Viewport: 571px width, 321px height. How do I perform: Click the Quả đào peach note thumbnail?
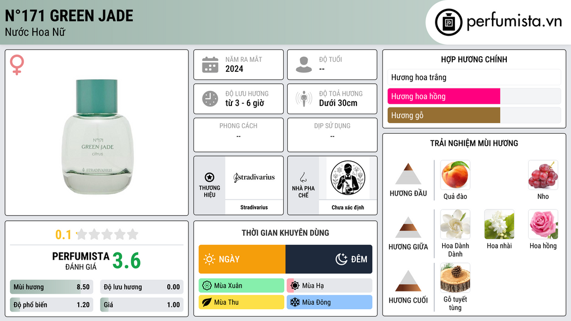[455, 175]
